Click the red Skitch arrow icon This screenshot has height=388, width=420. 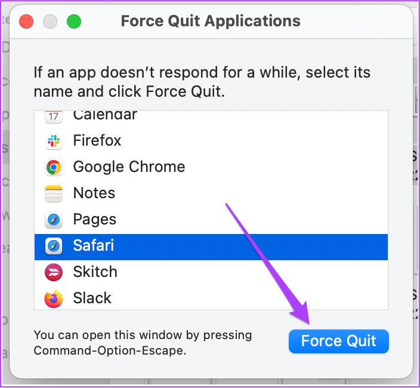click(x=54, y=272)
